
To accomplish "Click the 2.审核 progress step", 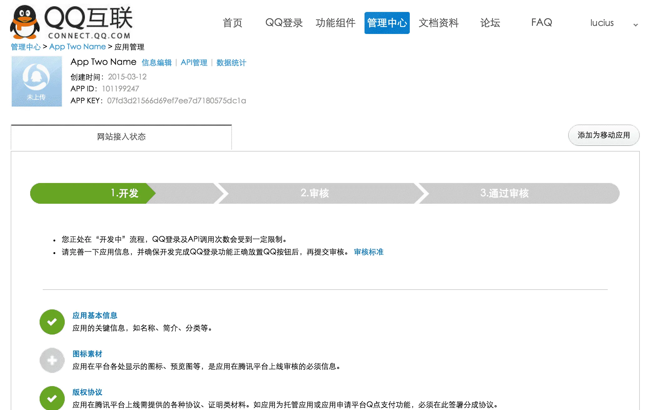I will [315, 193].
